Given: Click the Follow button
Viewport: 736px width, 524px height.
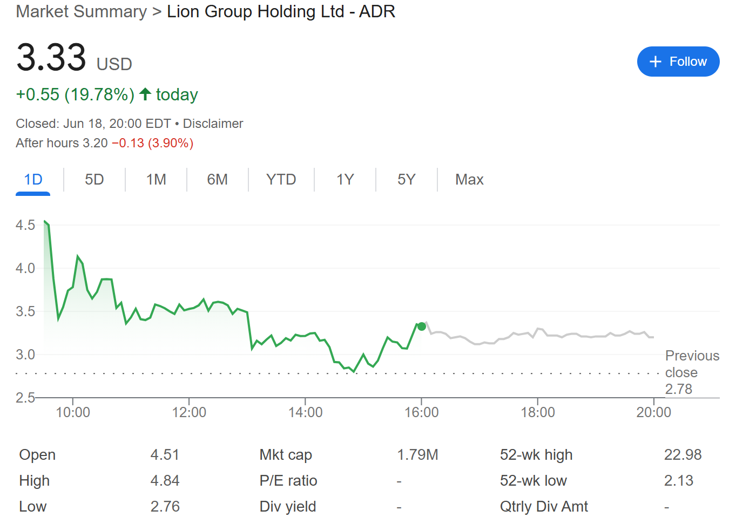Looking at the screenshot, I should tap(678, 62).
